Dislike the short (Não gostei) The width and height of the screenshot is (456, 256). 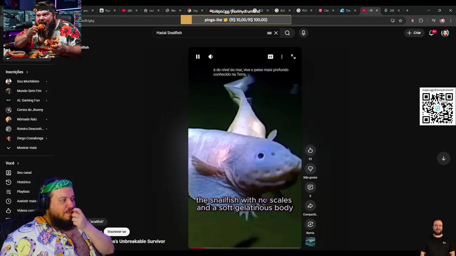coord(310,169)
